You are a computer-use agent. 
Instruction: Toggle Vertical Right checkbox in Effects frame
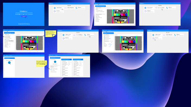[x=104, y=37]
